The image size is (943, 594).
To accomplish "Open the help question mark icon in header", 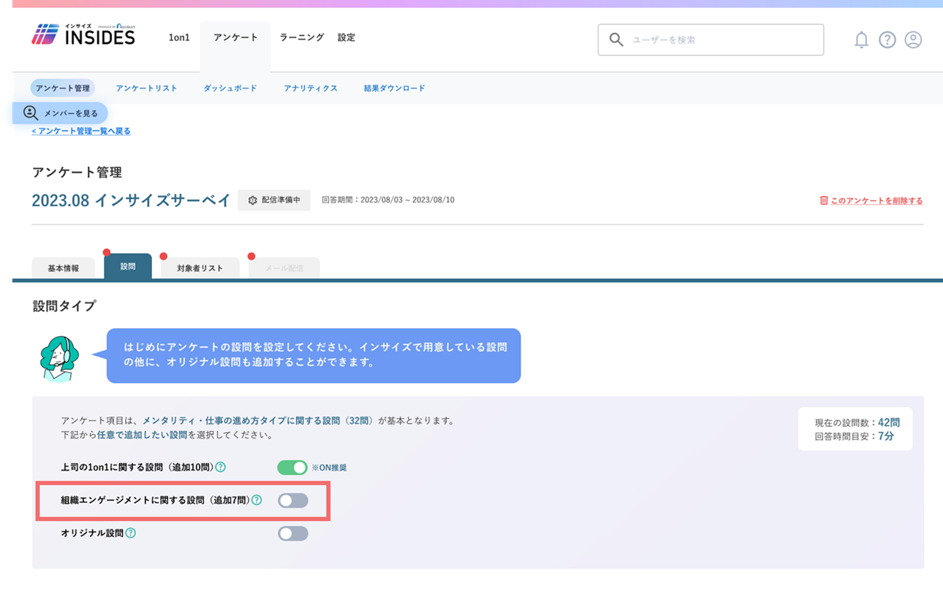I will [x=887, y=40].
